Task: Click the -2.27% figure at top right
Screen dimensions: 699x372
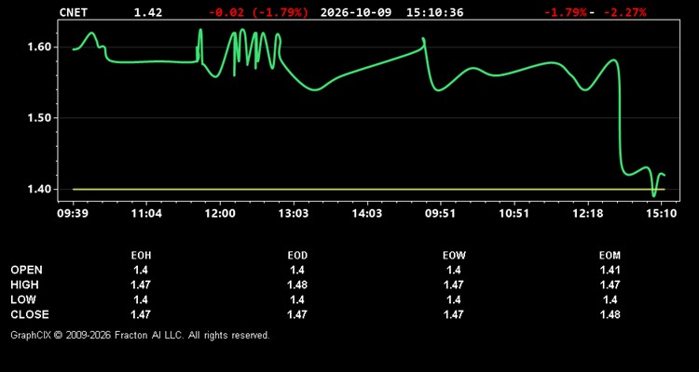Action: point(624,12)
